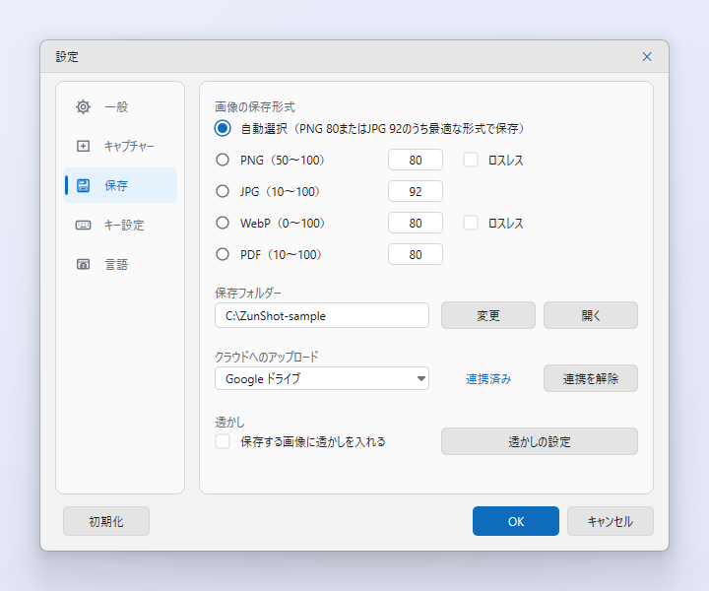Click the language icon beside 言語

[83, 264]
